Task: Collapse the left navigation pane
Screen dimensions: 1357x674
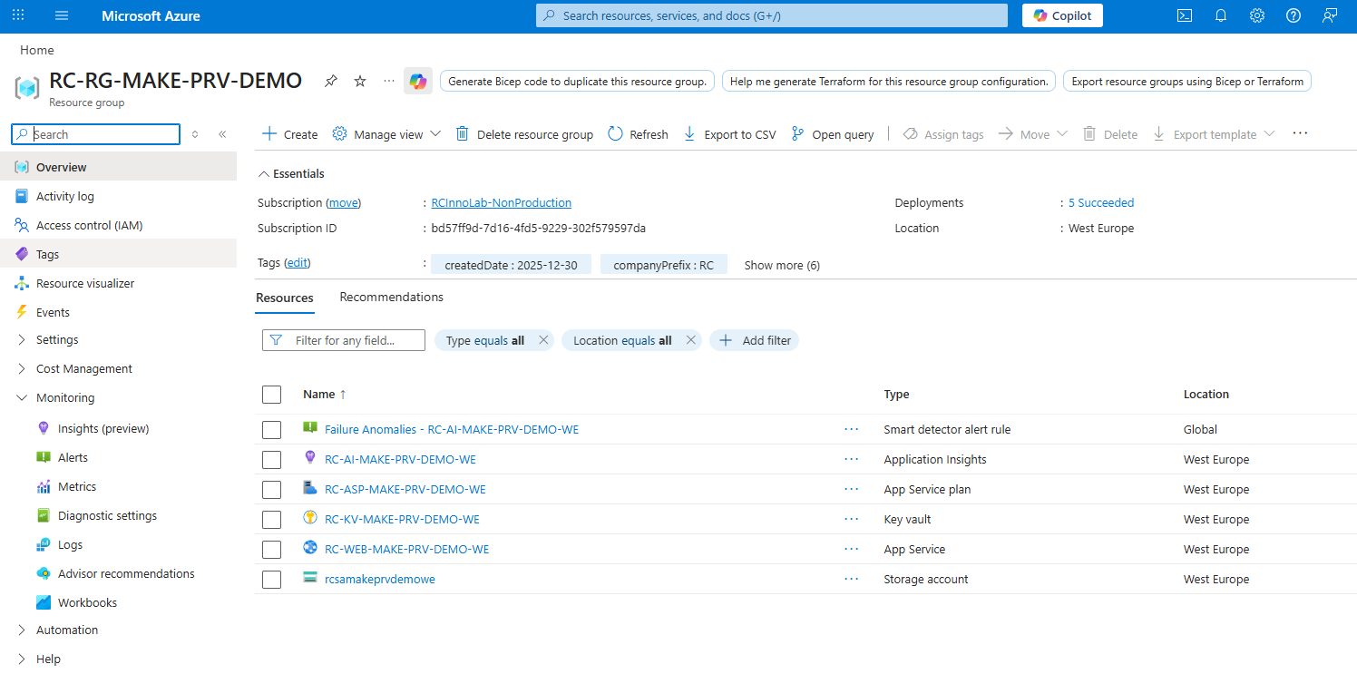Action: coord(222,134)
